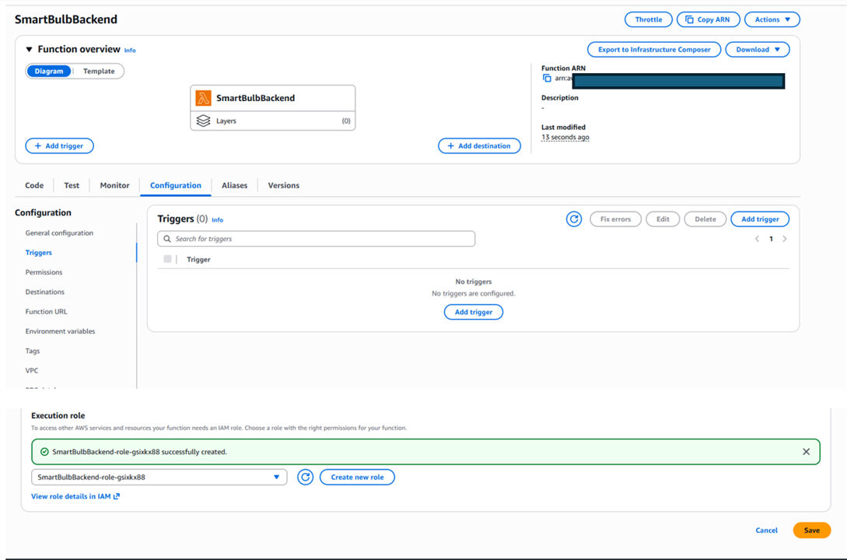Click page number 1 in triggers pagination

pyautogui.click(x=771, y=239)
